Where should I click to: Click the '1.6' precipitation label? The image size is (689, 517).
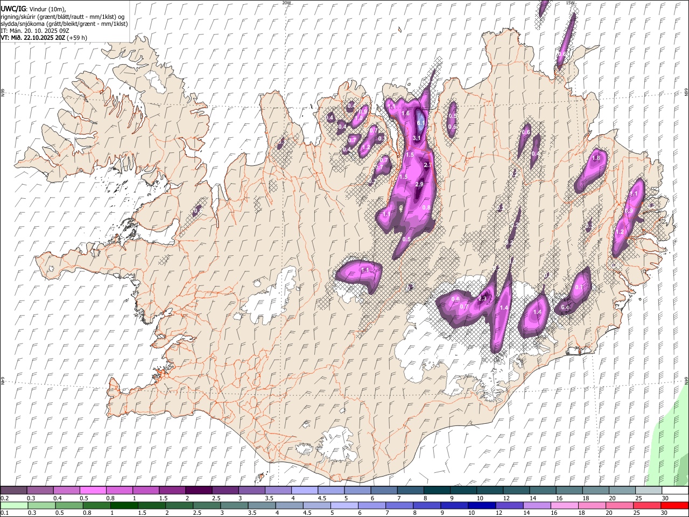[x=406, y=114]
